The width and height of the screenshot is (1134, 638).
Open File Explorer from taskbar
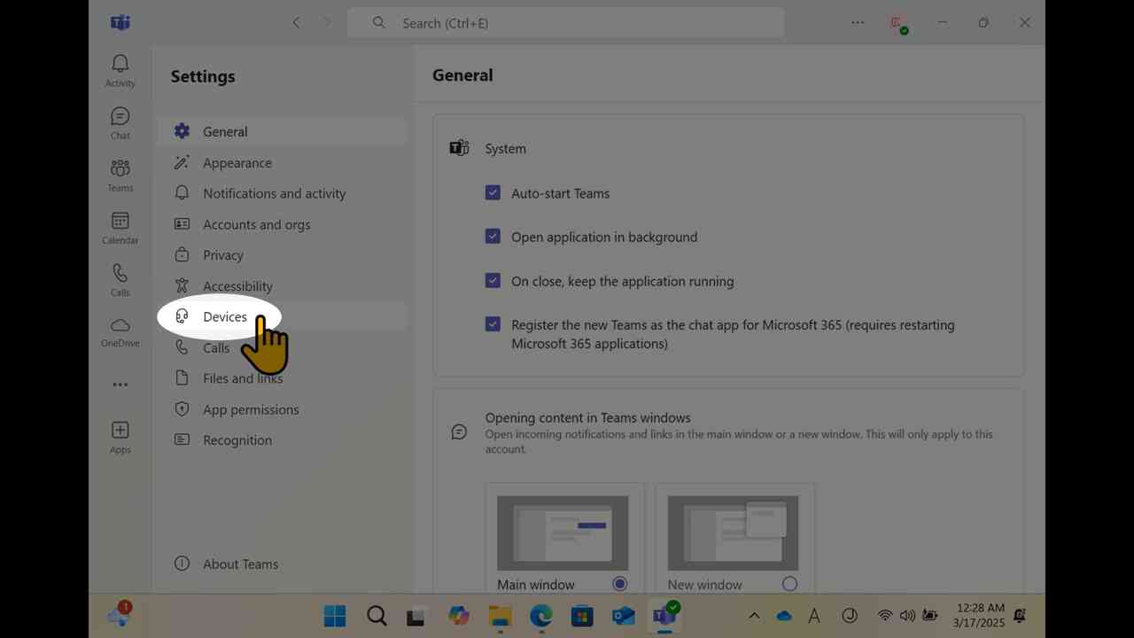tap(500, 616)
